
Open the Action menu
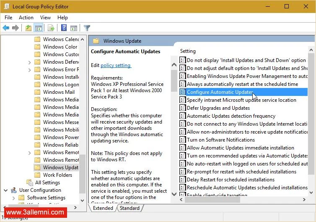pyautogui.click(x=26, y=18)
